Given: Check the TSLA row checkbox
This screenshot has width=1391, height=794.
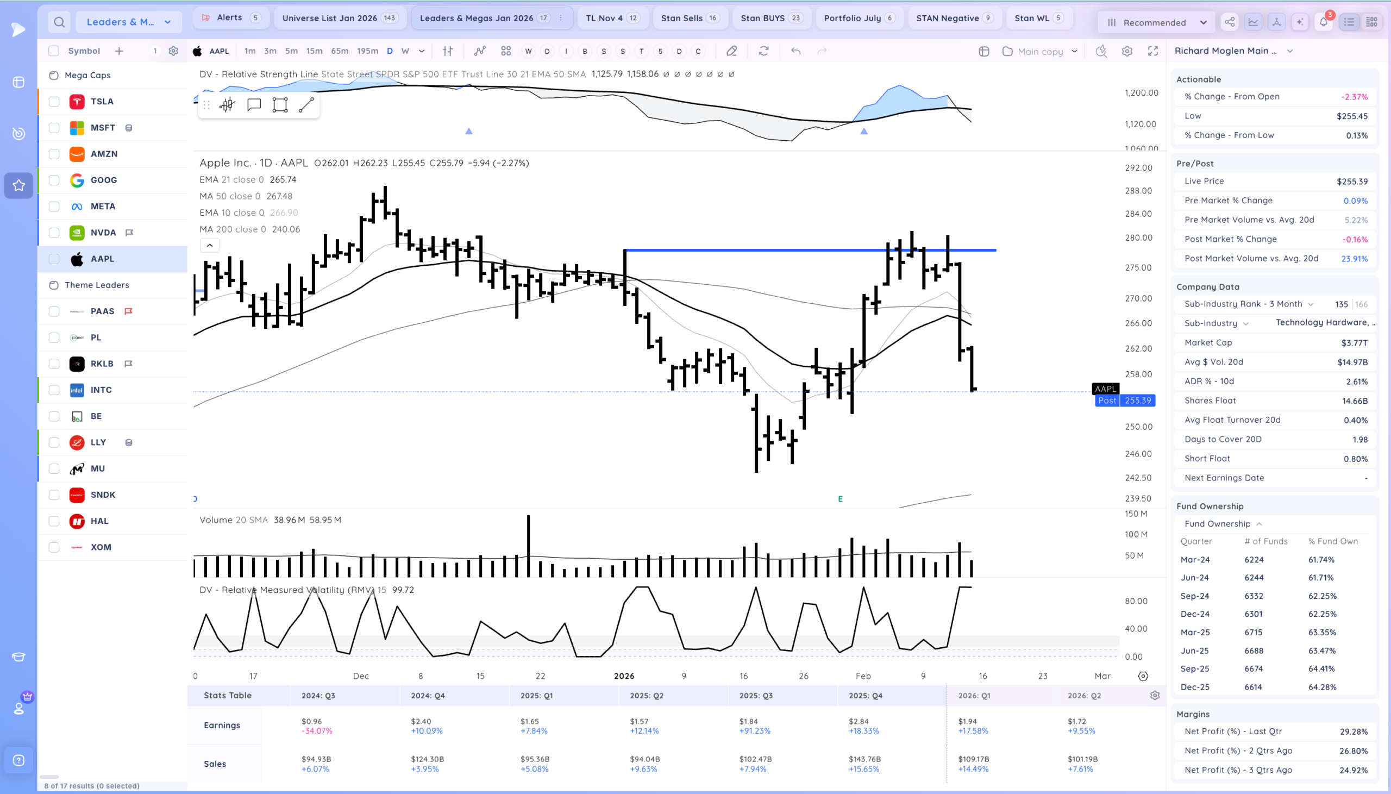Looking at the screenshot, I should (54, 102).
